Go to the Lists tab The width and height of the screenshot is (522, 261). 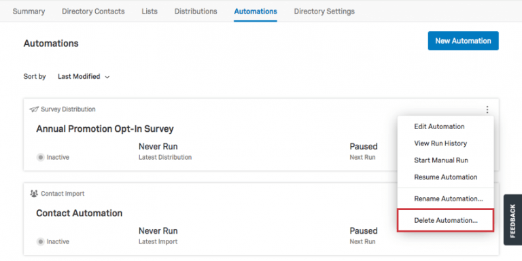[150, 12]
